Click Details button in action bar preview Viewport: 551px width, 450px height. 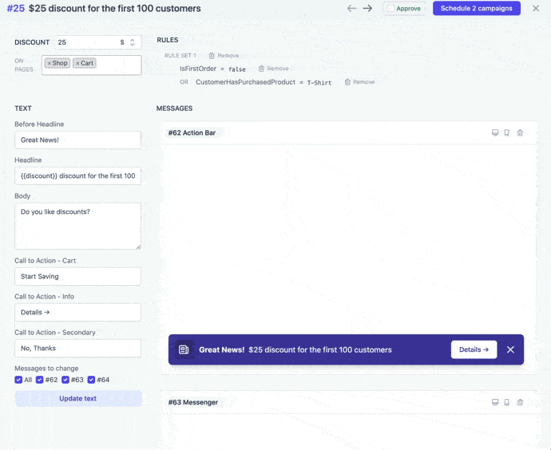coord(474,349)
